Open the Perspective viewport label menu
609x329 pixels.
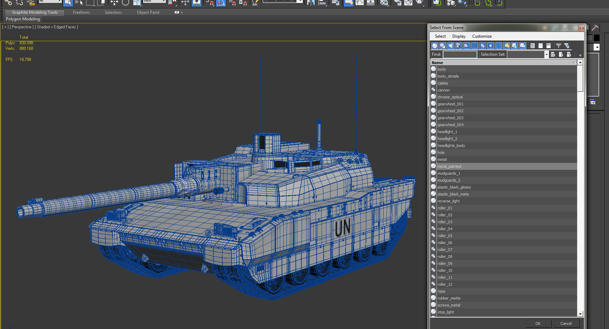[21, 27]
